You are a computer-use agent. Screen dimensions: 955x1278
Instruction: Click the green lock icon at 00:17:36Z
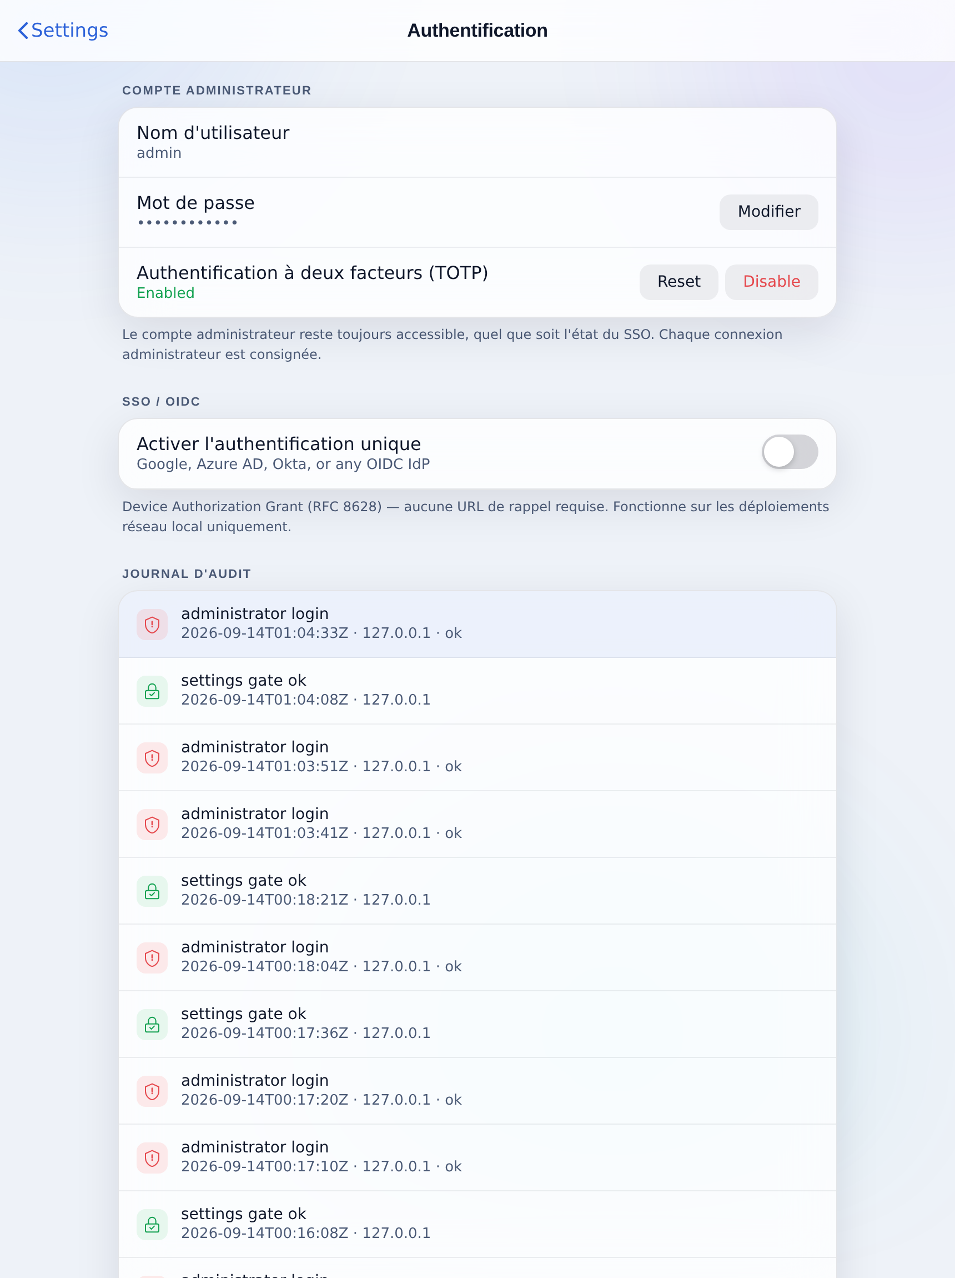(x=152, y=1025)
